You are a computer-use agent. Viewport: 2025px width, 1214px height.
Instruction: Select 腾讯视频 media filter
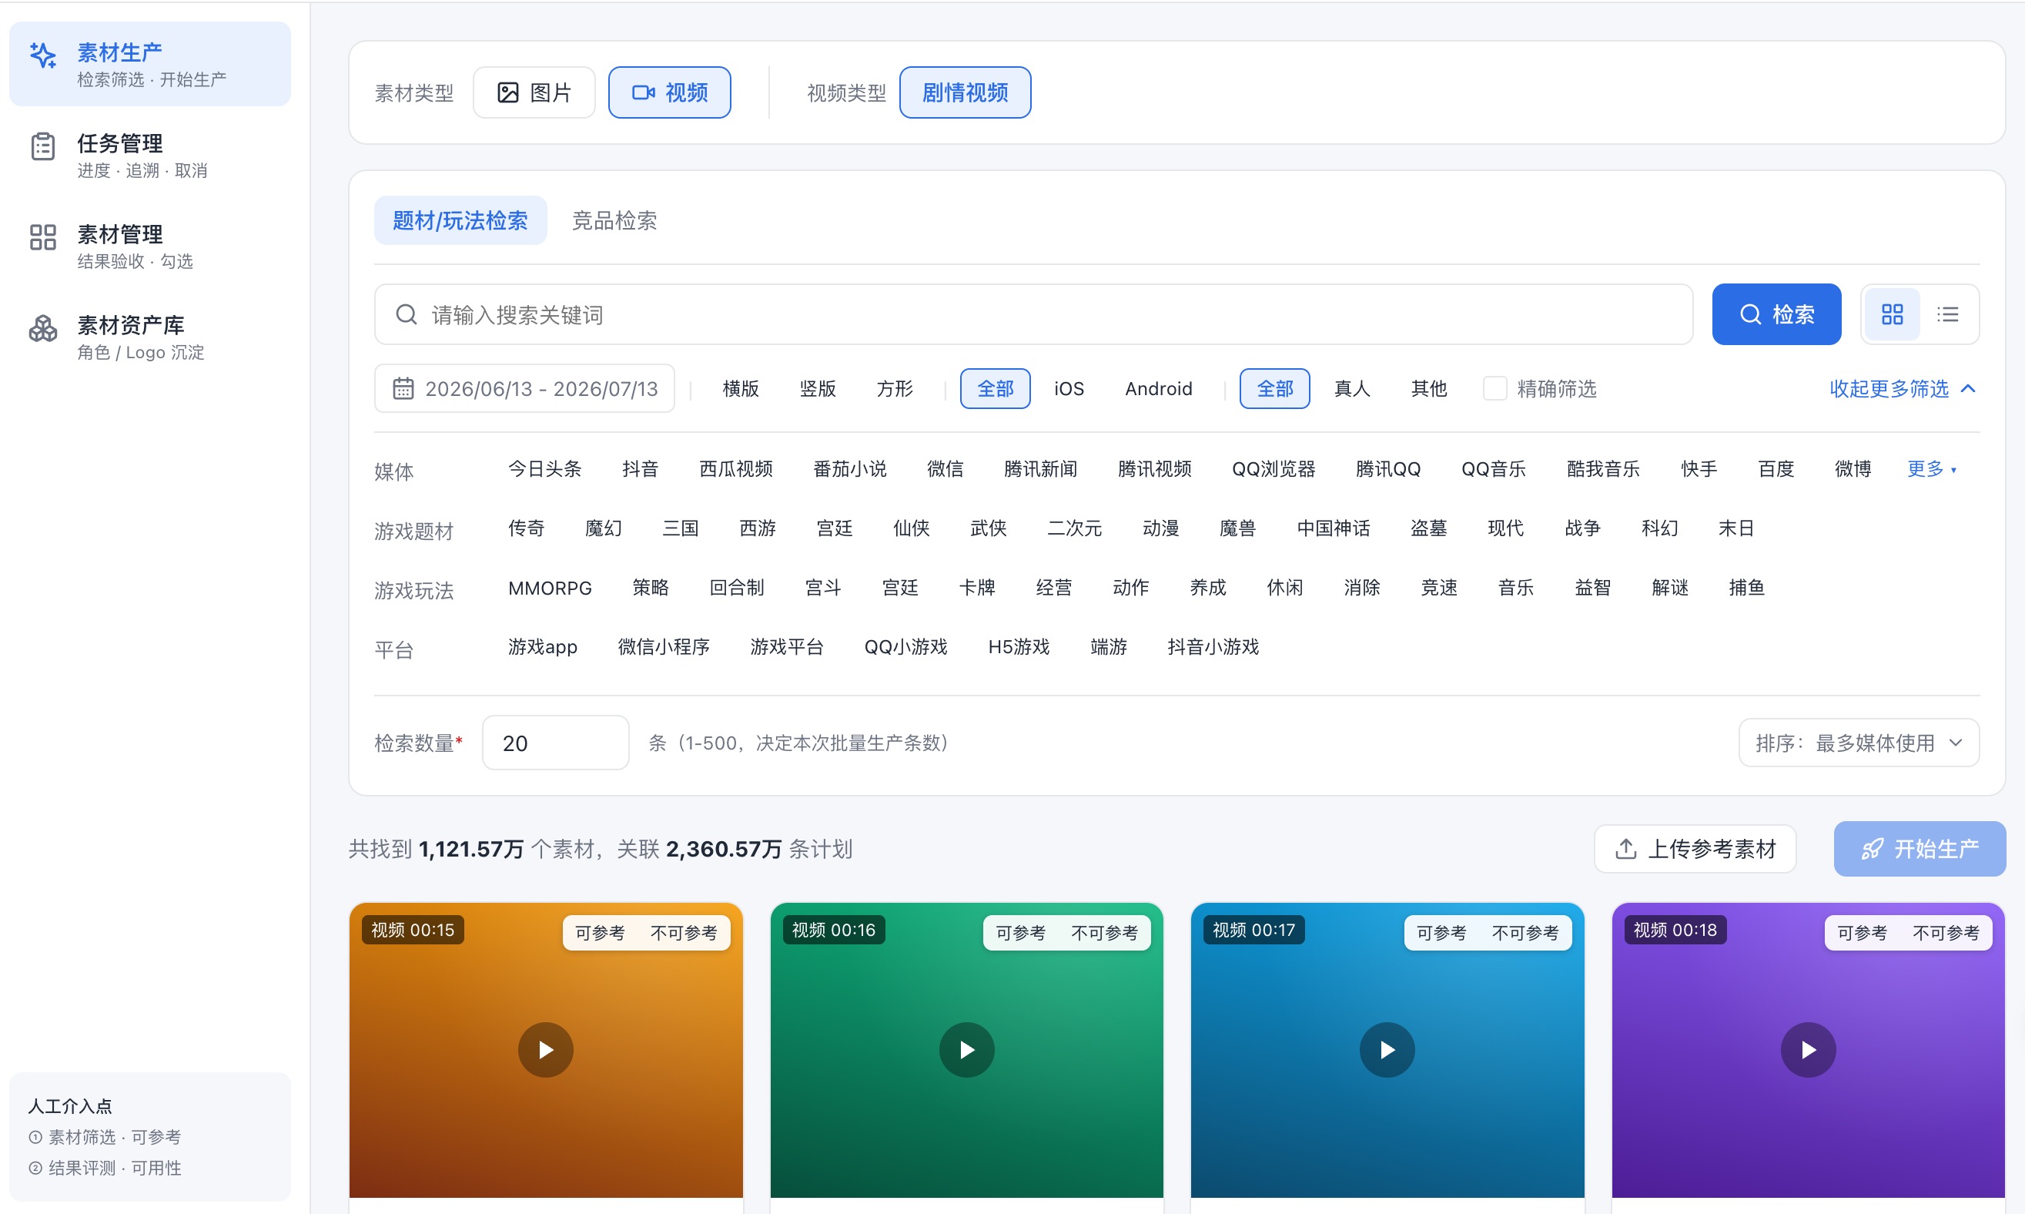pyautogui.click(x=1154, y=469)
